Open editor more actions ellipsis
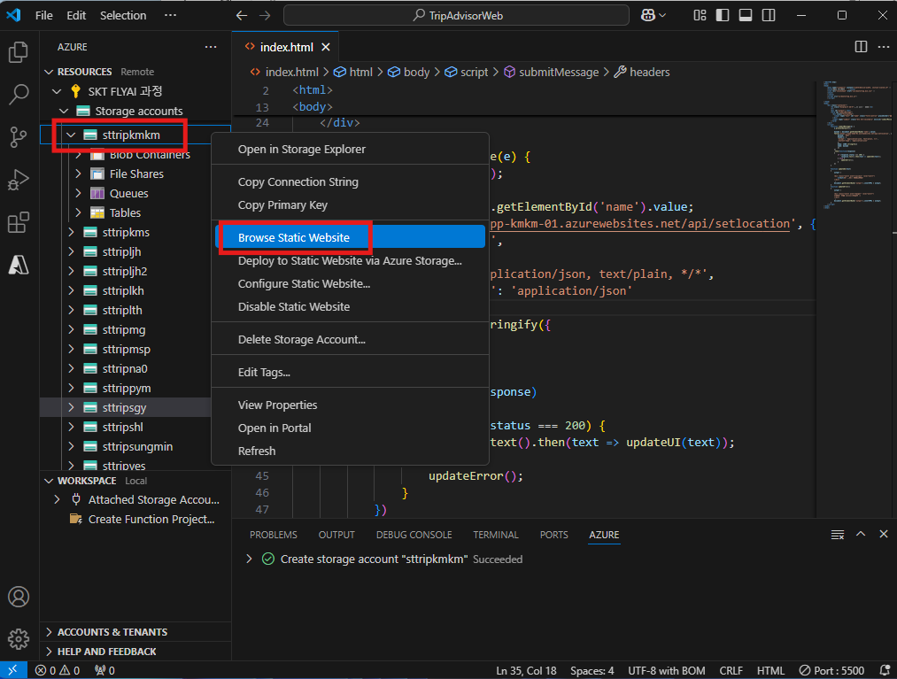 (x=883, y=47)
